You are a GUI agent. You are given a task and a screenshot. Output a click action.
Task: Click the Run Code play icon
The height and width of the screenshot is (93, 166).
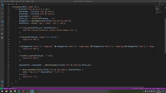pyautogui.click(x=159, y=4)
